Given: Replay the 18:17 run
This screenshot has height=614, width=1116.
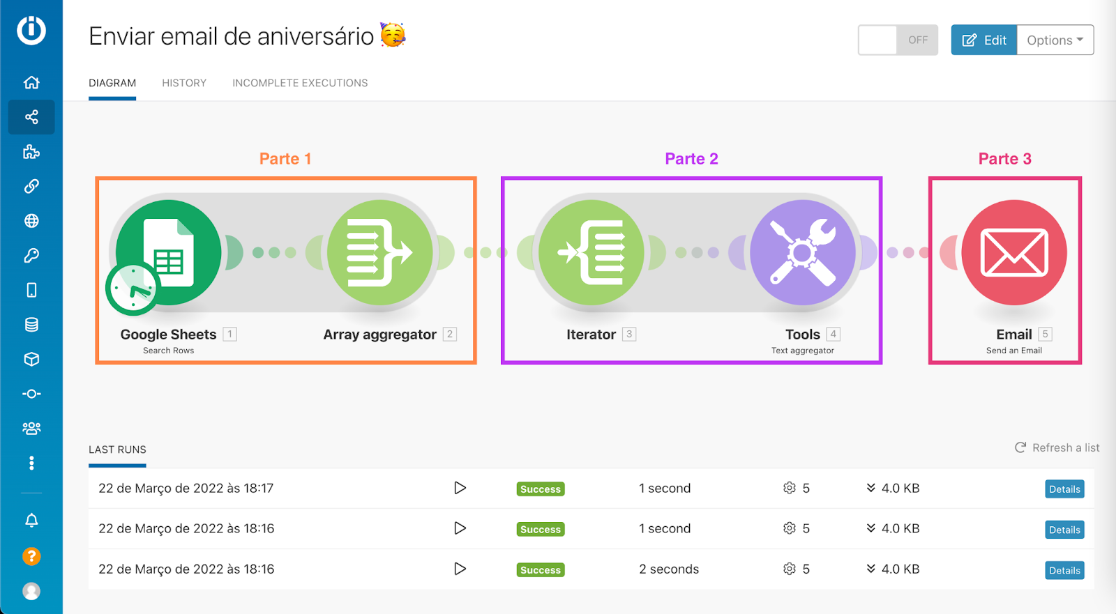Looking at the screenshot, I should click(460, 488).
